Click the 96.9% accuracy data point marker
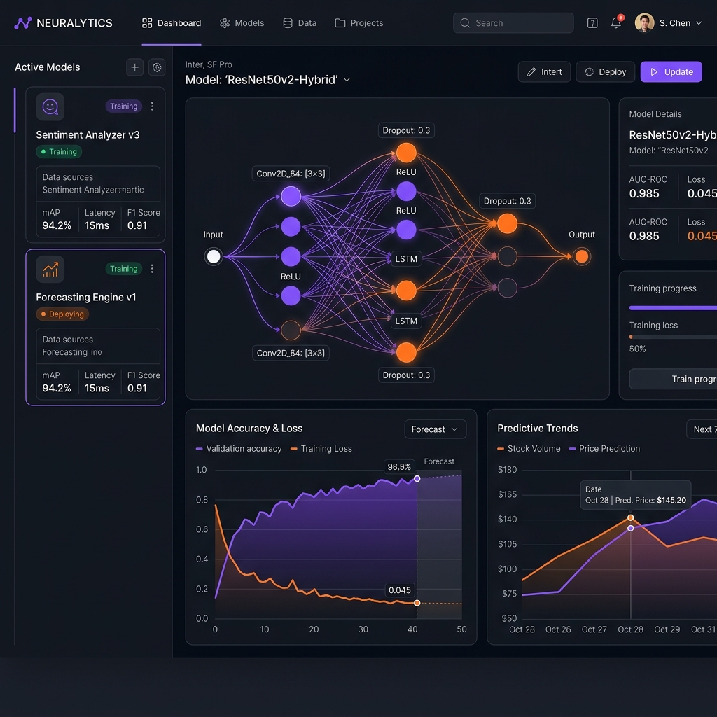717x717 pixels. (x=417, y=479)
